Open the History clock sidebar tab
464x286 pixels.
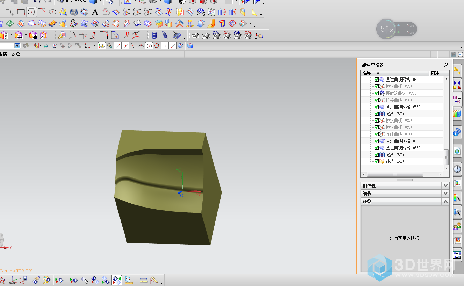click(457, 169)
